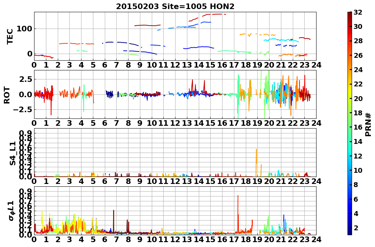Click the 0.9 tick on the S4_L1 axis

coord(26,133)
